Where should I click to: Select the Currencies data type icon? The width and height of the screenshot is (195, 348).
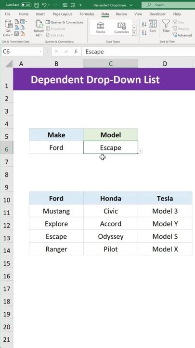[121, 28]
